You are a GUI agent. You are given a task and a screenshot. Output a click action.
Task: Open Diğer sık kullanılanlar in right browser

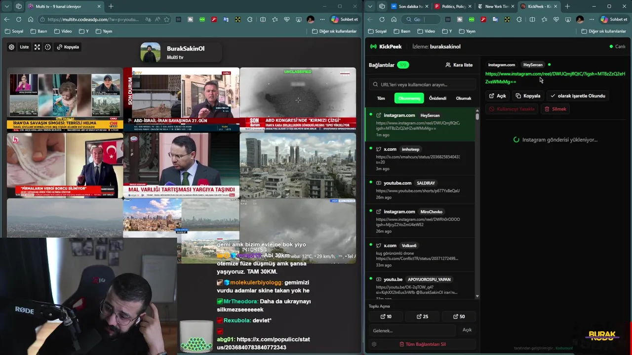tap(603, 31)
